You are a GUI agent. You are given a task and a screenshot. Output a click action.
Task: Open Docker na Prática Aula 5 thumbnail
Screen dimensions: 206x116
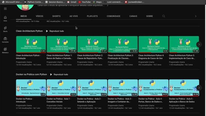184,88
